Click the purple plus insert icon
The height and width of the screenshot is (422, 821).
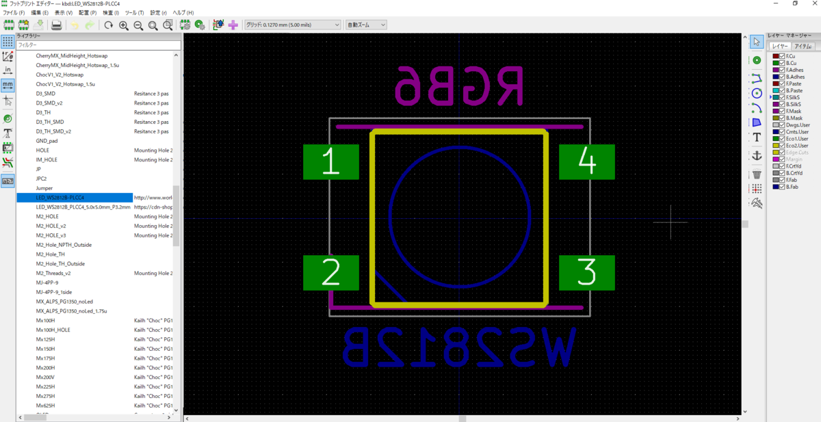coord(233,25)
